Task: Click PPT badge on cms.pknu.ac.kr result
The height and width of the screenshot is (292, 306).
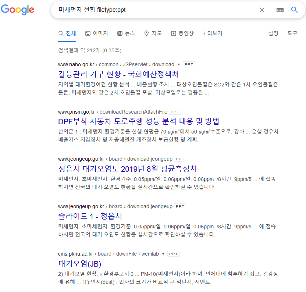Action: 173,254
